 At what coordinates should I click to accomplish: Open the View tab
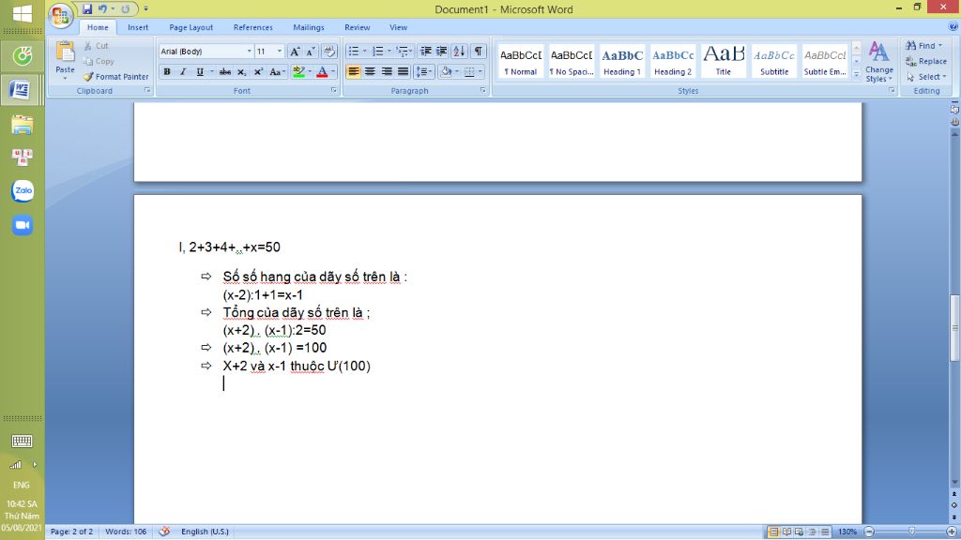click(x=398, y=27)
